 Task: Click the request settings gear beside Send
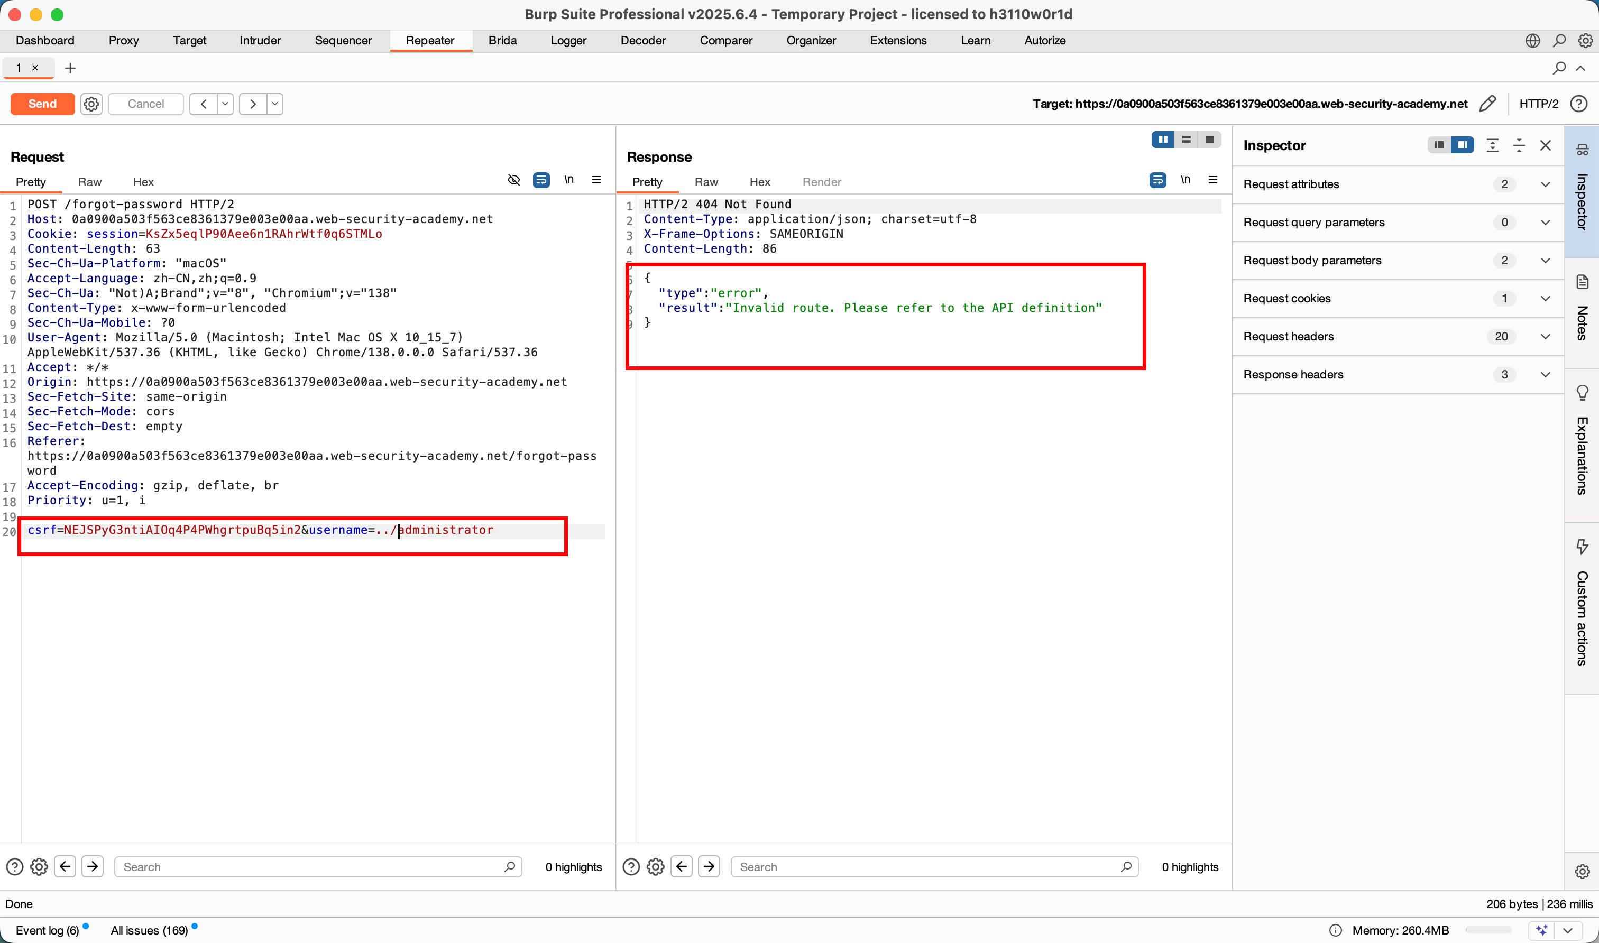[91, 104]
